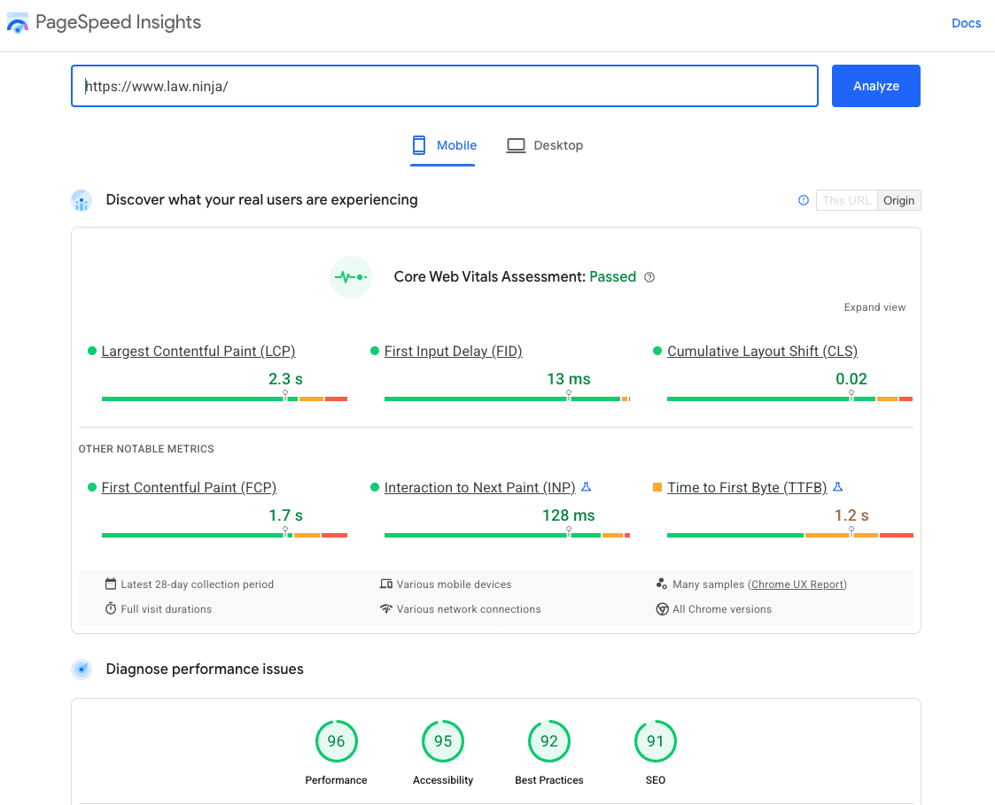Open the Docs link
This screenshot has width=995, height=805.
[966, 24]
